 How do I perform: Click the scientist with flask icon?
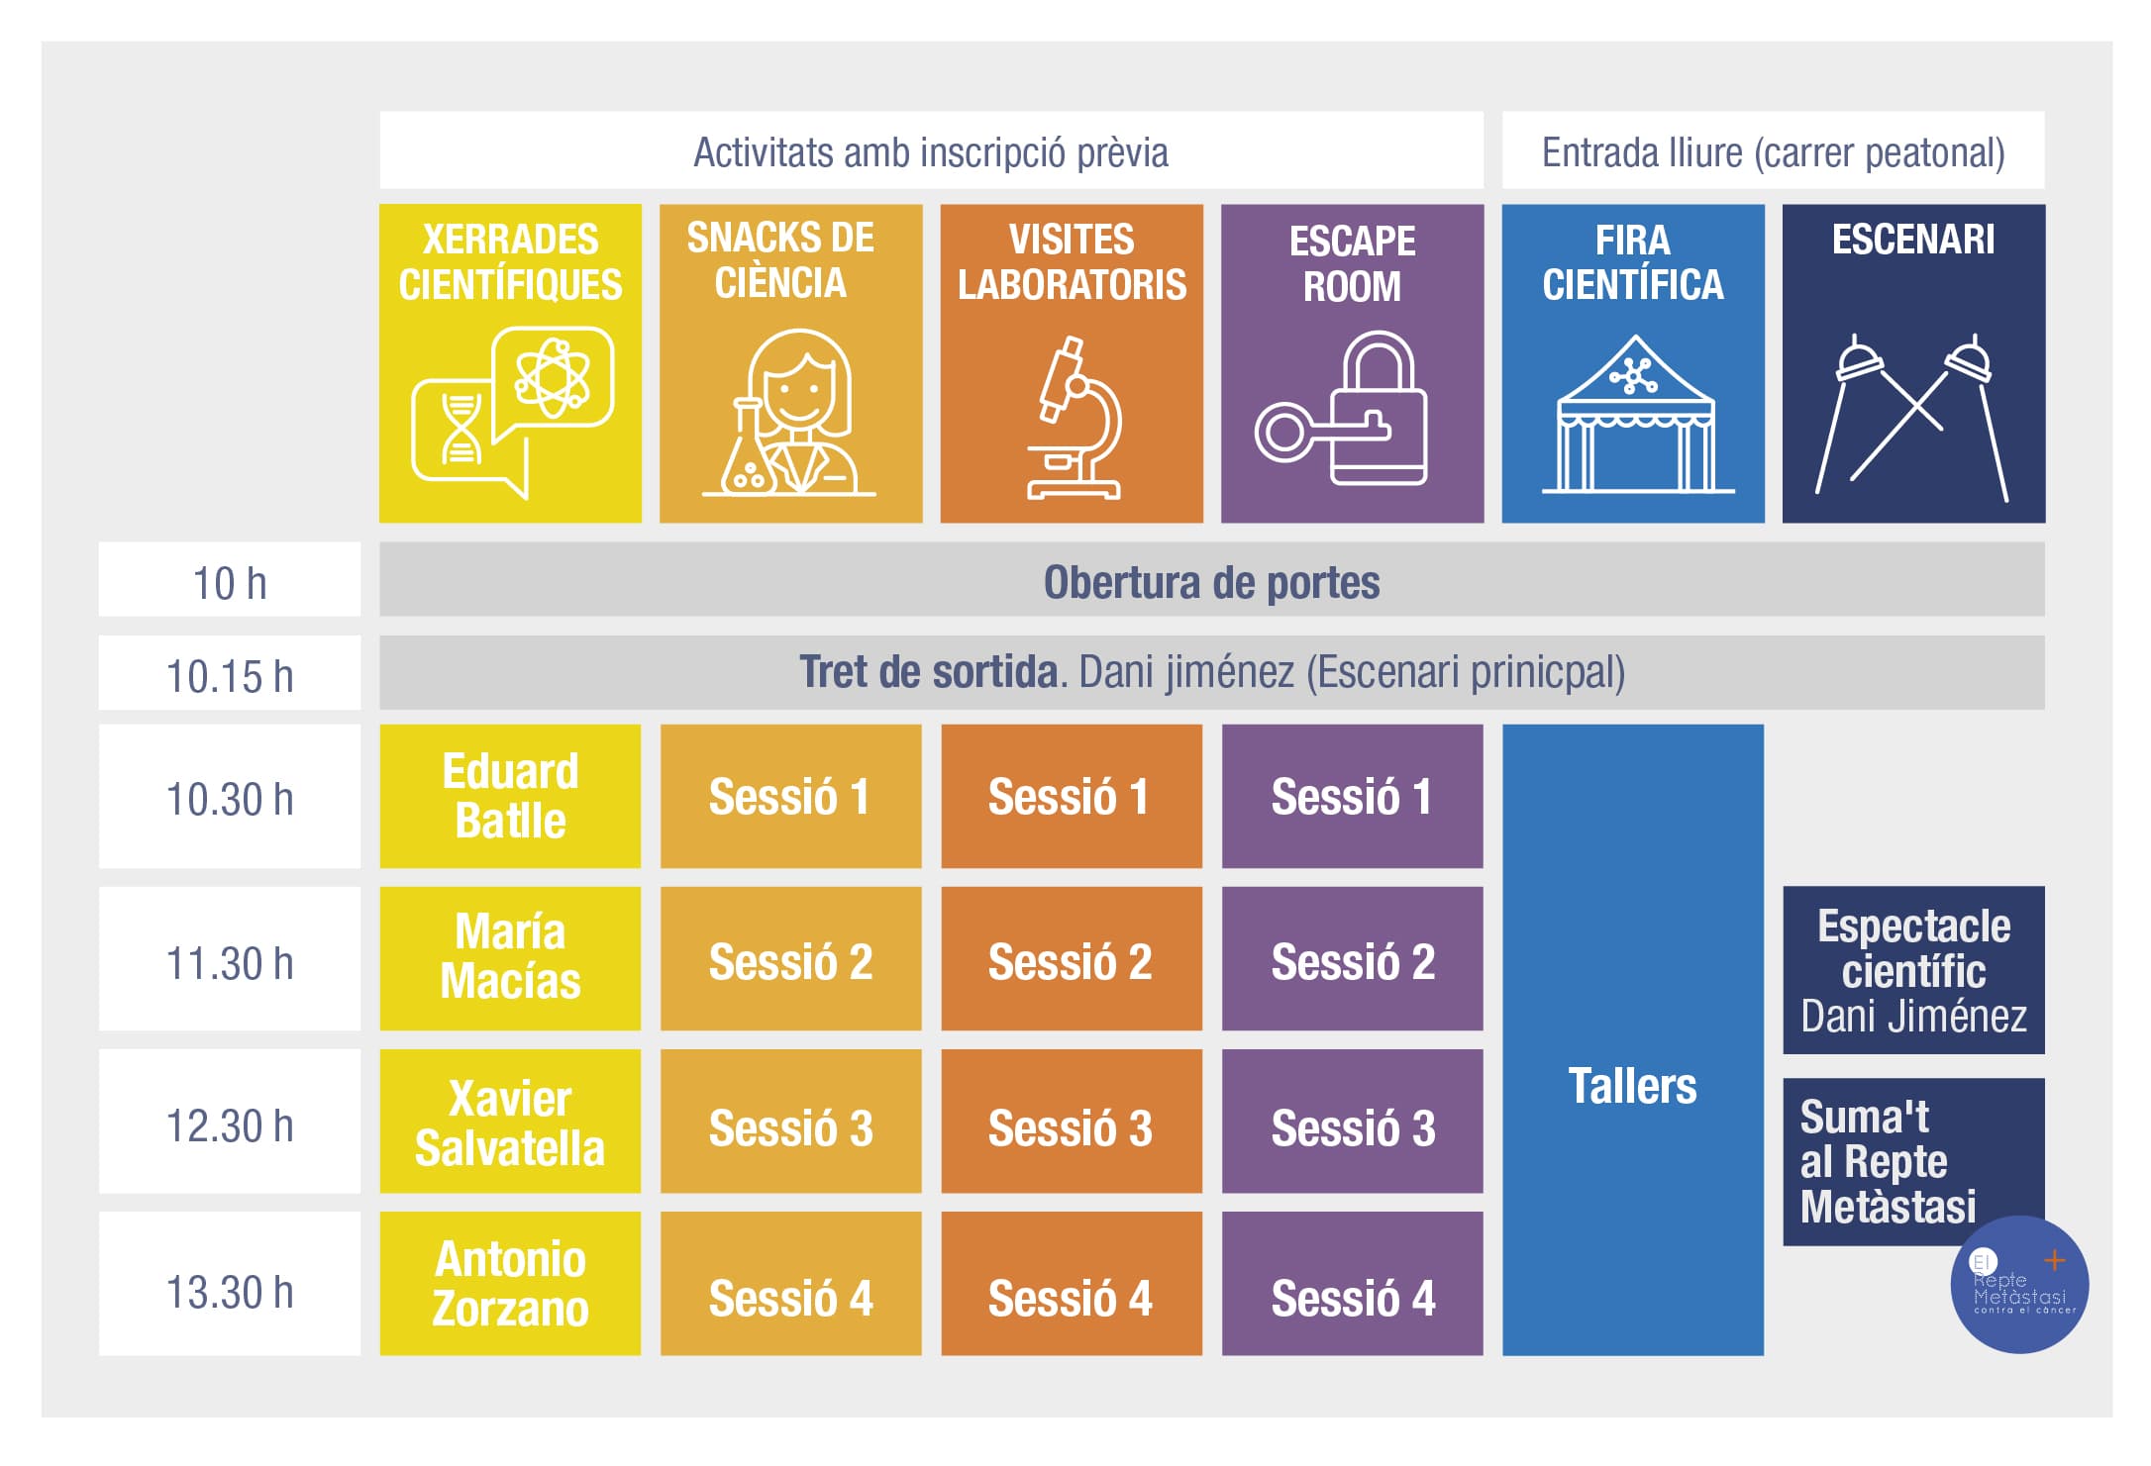[790, 413]
